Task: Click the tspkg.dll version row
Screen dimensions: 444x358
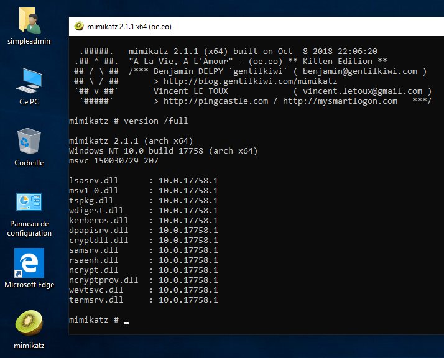Action: 144,200
